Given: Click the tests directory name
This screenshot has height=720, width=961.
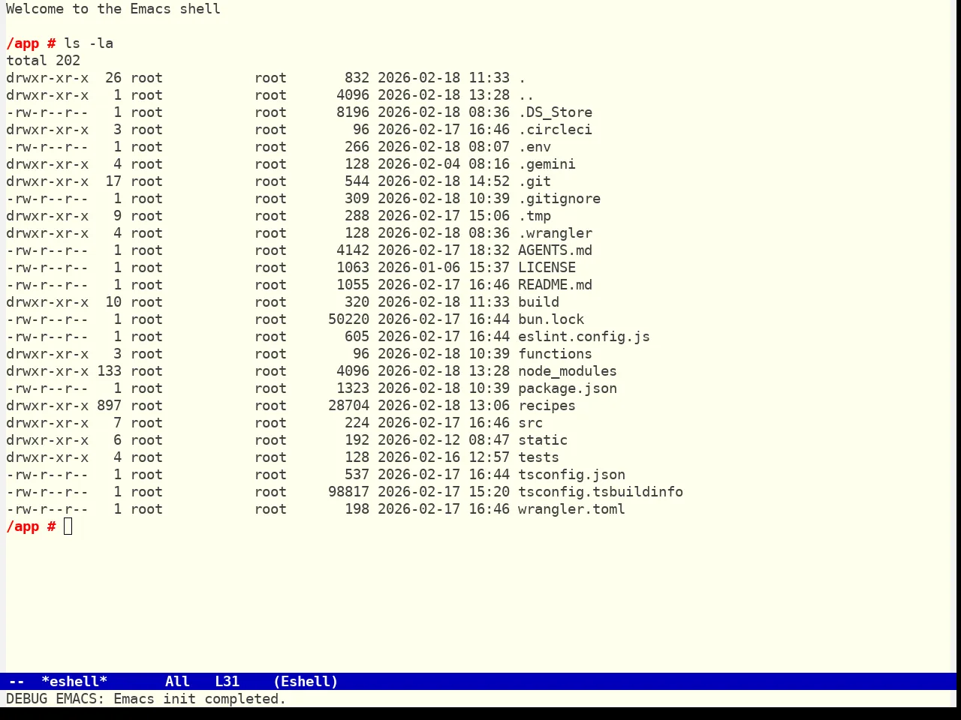Looking at the screenshot, I should click(x=538, y=457).
